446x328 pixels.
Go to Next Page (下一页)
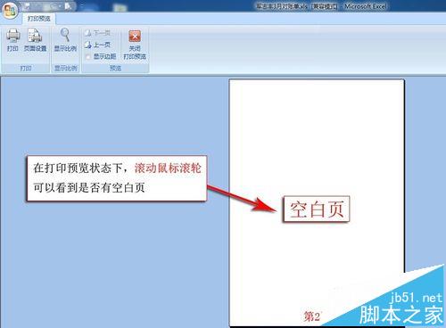pyautogui.click(x=97, y=33)
